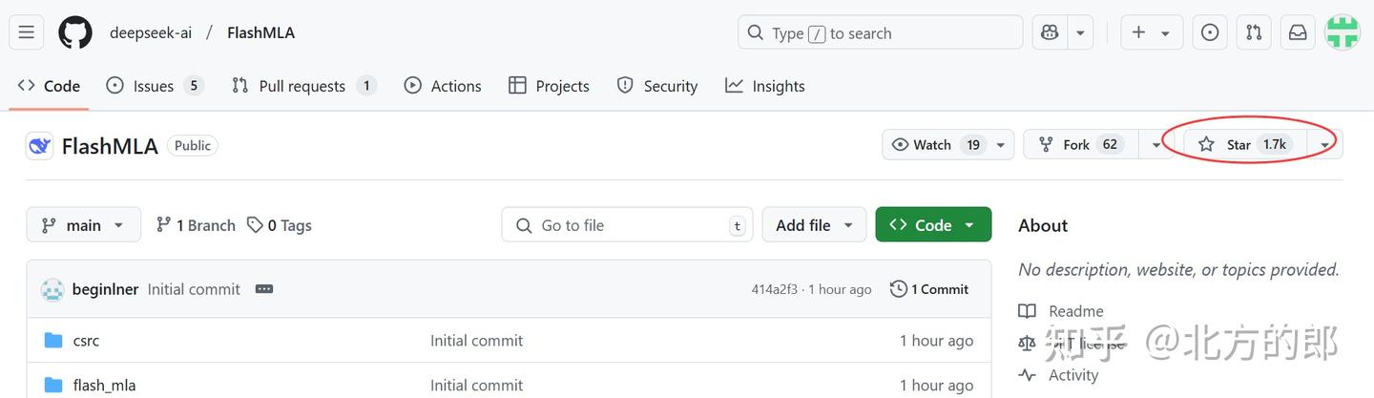Expand the main branch selector
Image resolution: width=1374 pixels, height=398 pixels.
(x=83, y=225)
